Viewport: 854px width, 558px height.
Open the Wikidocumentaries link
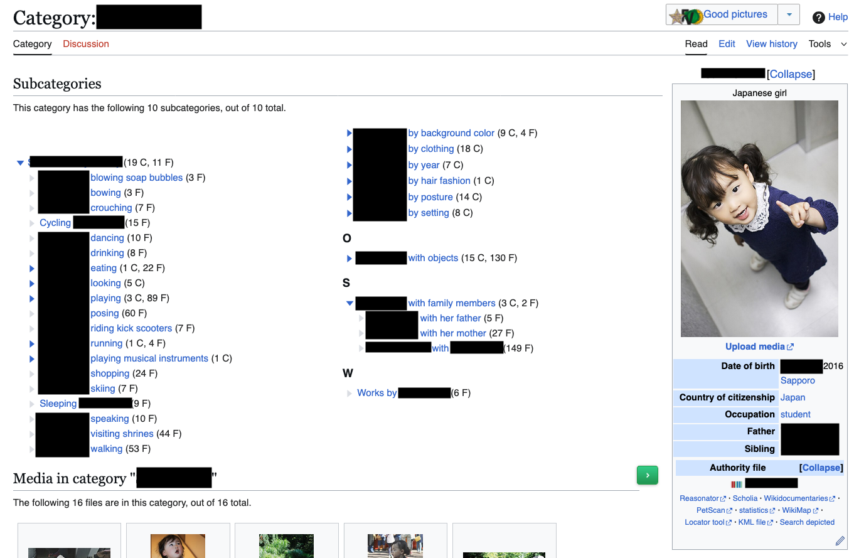tap(799, 498)
